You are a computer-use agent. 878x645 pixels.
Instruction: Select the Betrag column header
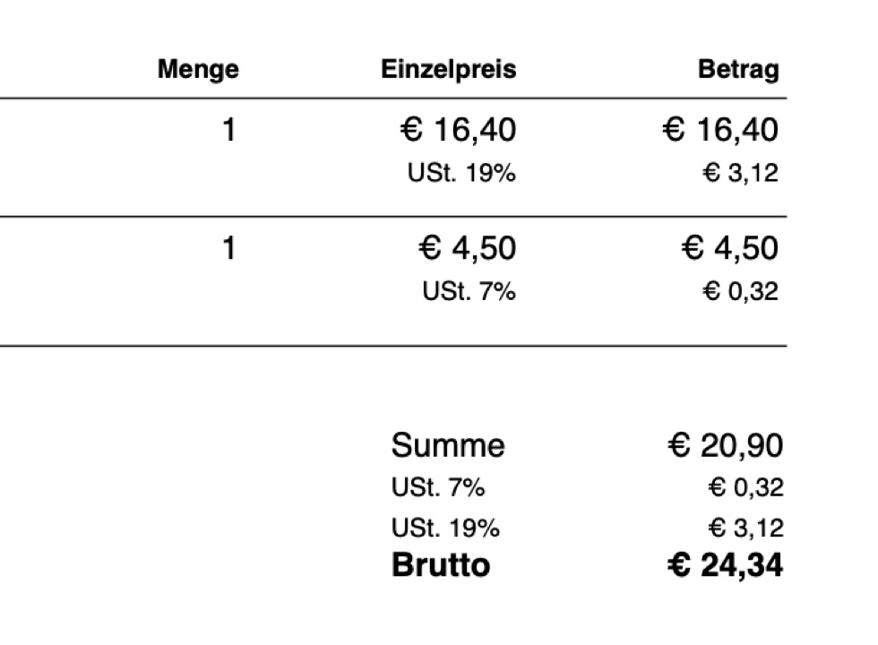[x=738, y=70]
